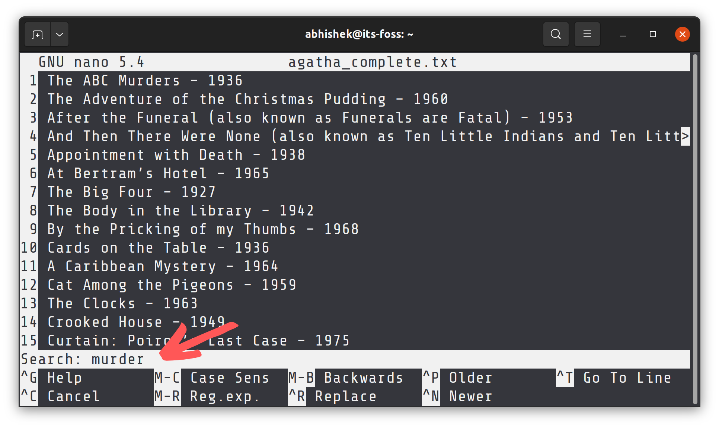Expand terminal window options menu
Screen dimensions: 719x428
(60, 34)
